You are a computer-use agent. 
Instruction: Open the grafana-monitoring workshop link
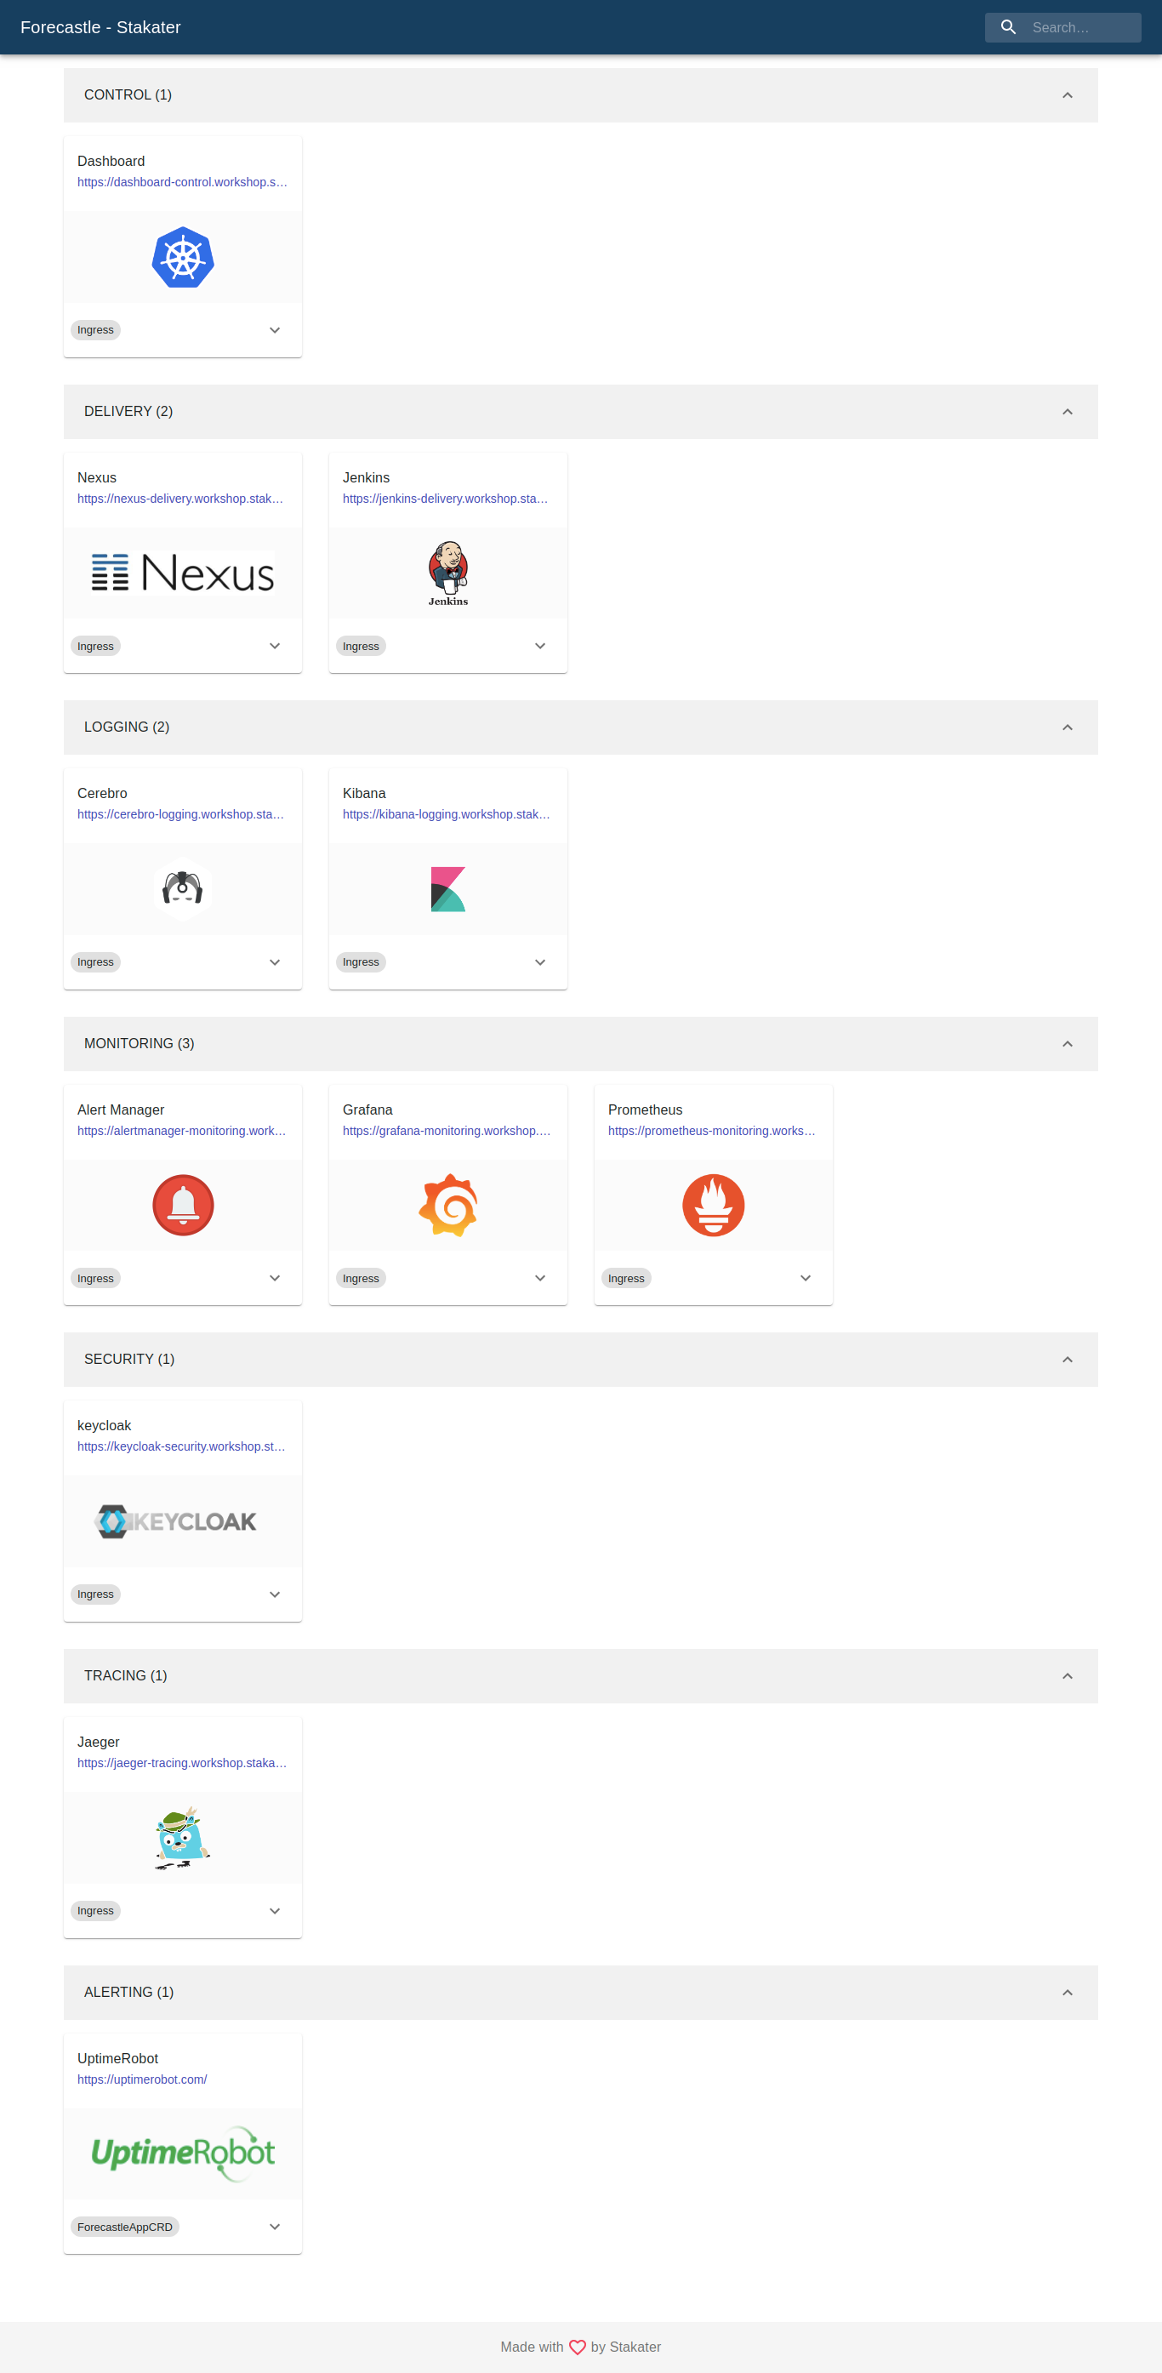click(x=447, y=1130)
